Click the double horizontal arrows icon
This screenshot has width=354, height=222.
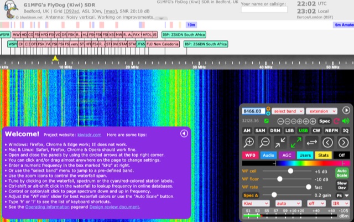click(x=311, y=142)
